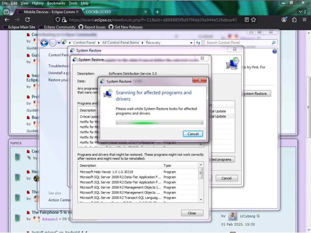
Task: Click the System Restore computer clock graphic
Action: pos(232,63)
